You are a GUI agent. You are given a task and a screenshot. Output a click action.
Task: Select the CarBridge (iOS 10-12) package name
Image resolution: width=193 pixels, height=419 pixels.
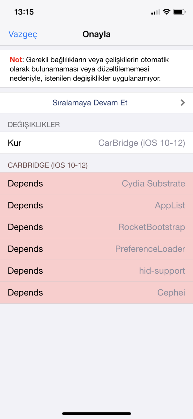142,143
